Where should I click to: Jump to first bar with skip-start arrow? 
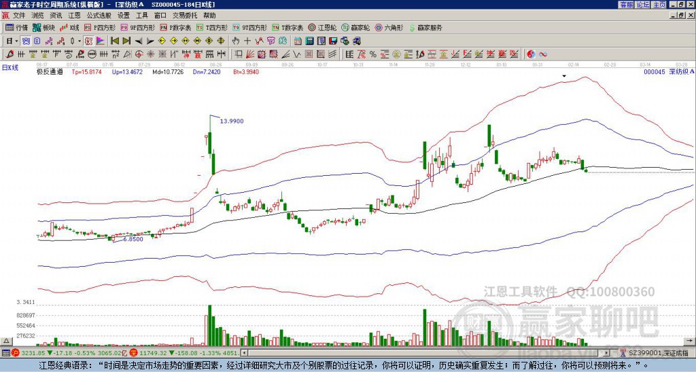(115, 41)
